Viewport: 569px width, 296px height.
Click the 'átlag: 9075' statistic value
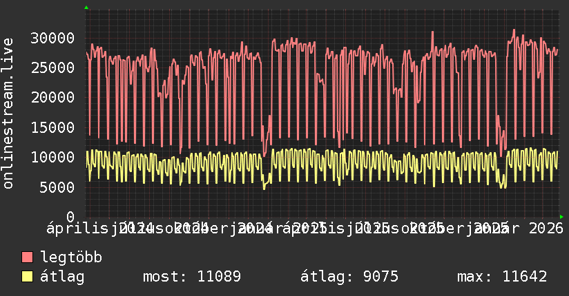pos(349,277)
